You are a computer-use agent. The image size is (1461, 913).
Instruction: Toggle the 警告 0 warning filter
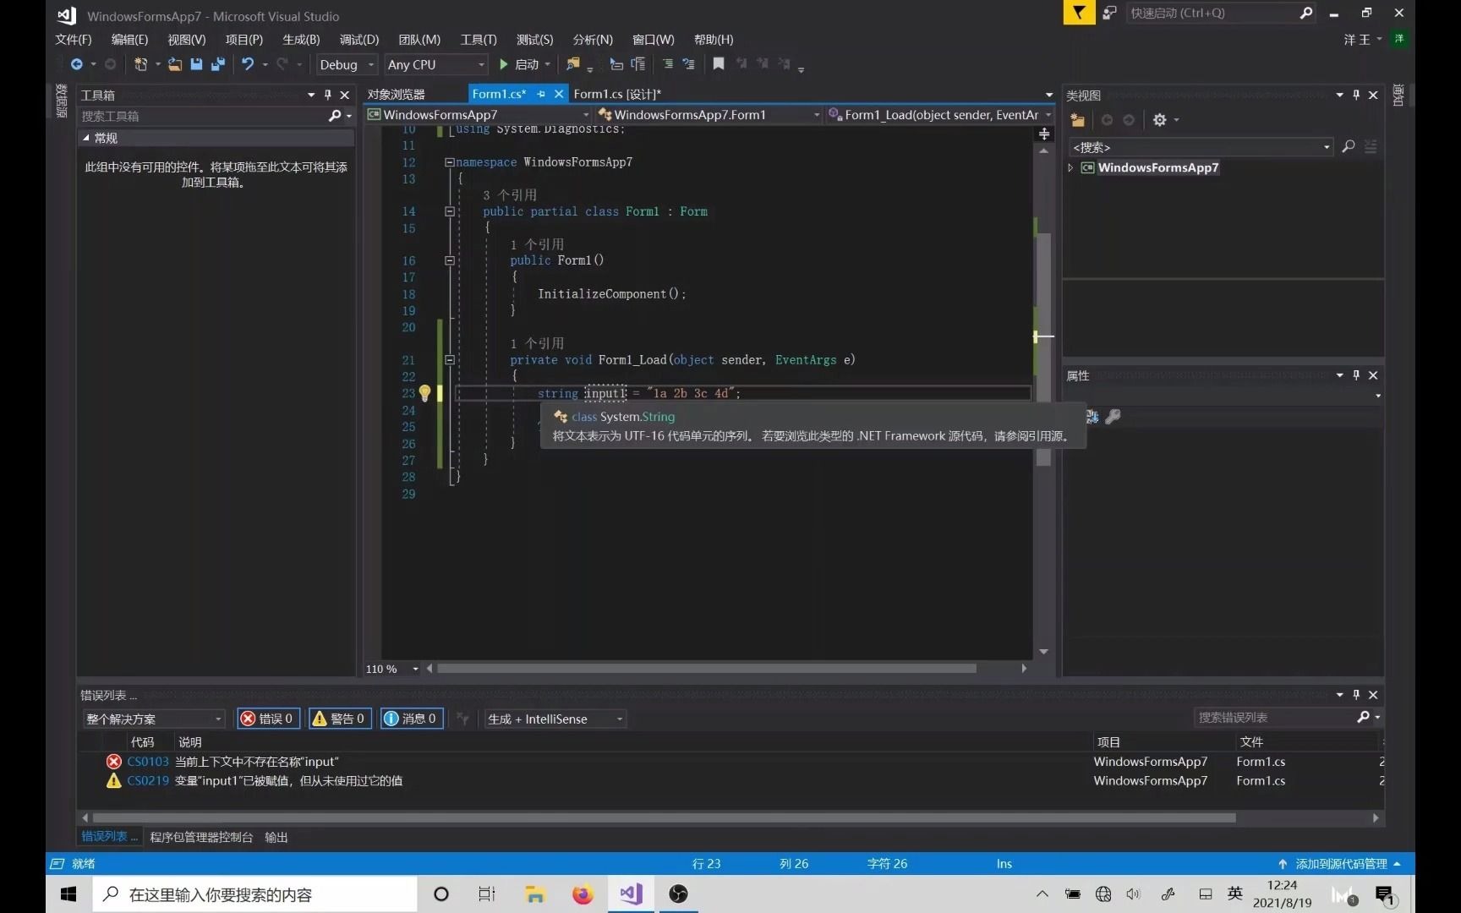coord(339,719)
